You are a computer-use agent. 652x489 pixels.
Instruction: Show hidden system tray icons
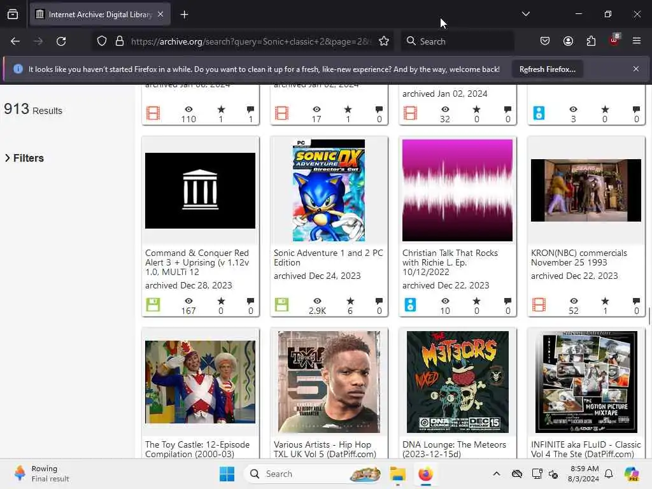pyautogui.click(x=497, y=474)
